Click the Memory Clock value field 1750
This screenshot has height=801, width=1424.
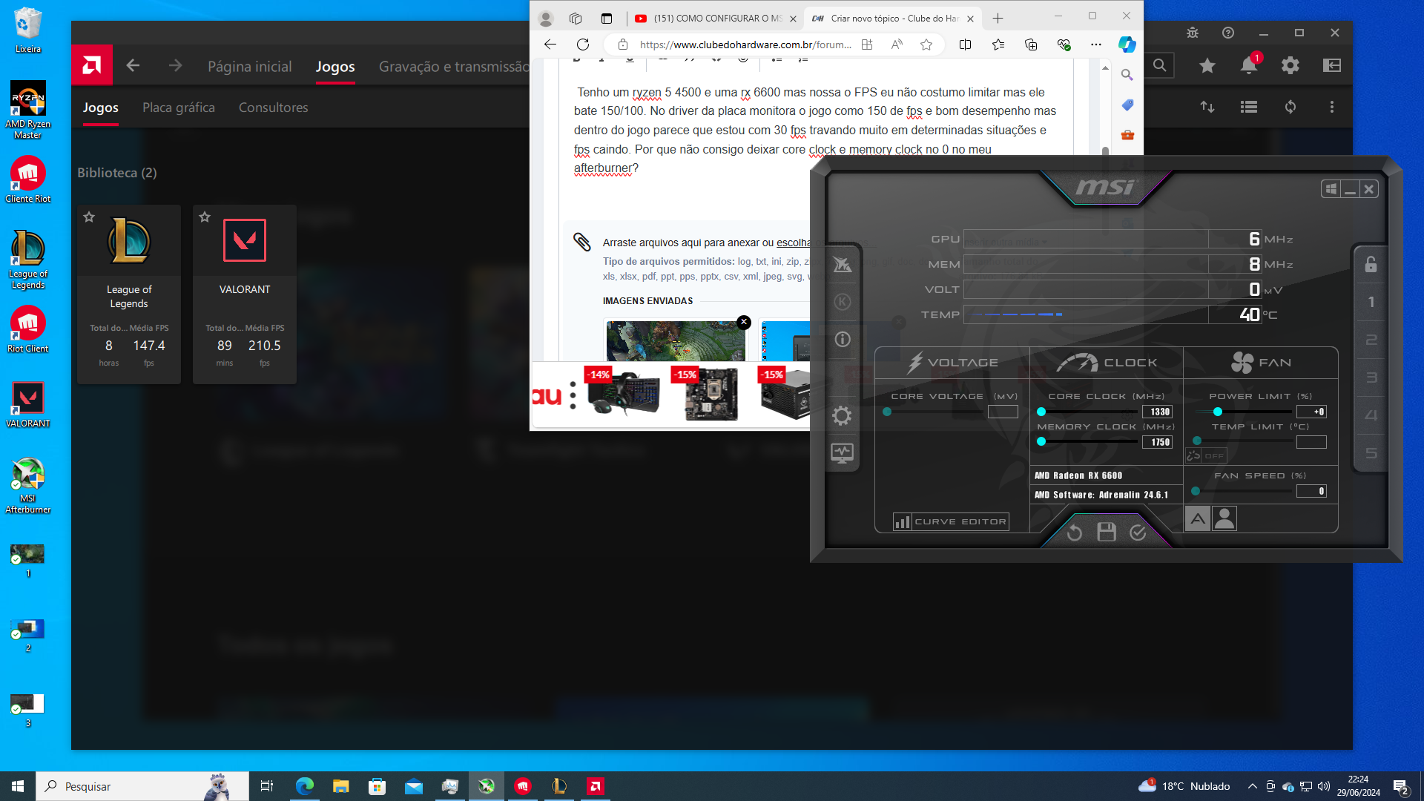pos(1158,442)
